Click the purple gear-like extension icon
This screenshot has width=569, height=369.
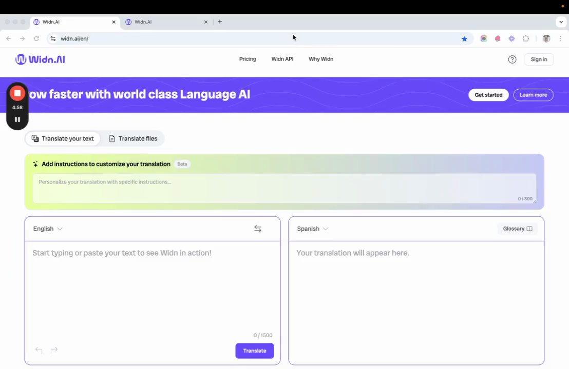tap(511, 39)
